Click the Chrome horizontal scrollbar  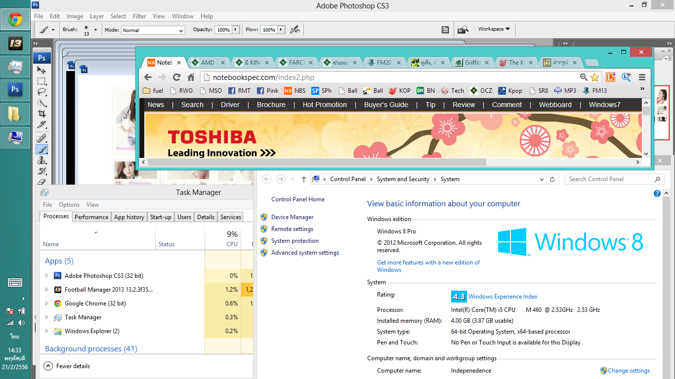point(317,162)
